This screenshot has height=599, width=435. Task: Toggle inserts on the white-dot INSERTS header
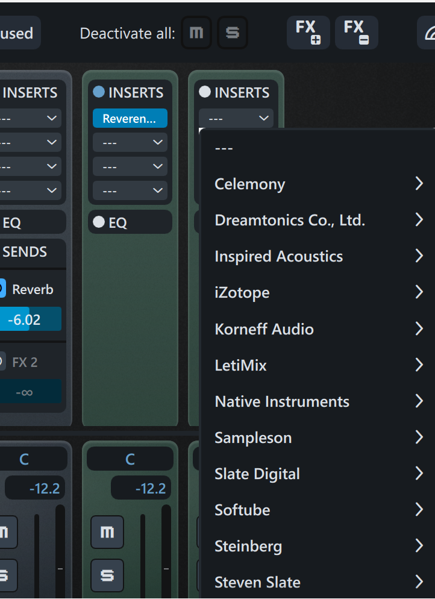click(x=205, y=92)
